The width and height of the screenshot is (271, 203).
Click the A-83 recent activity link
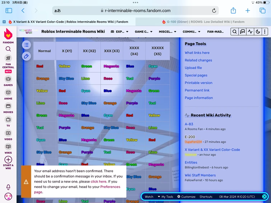click(189, 124)
